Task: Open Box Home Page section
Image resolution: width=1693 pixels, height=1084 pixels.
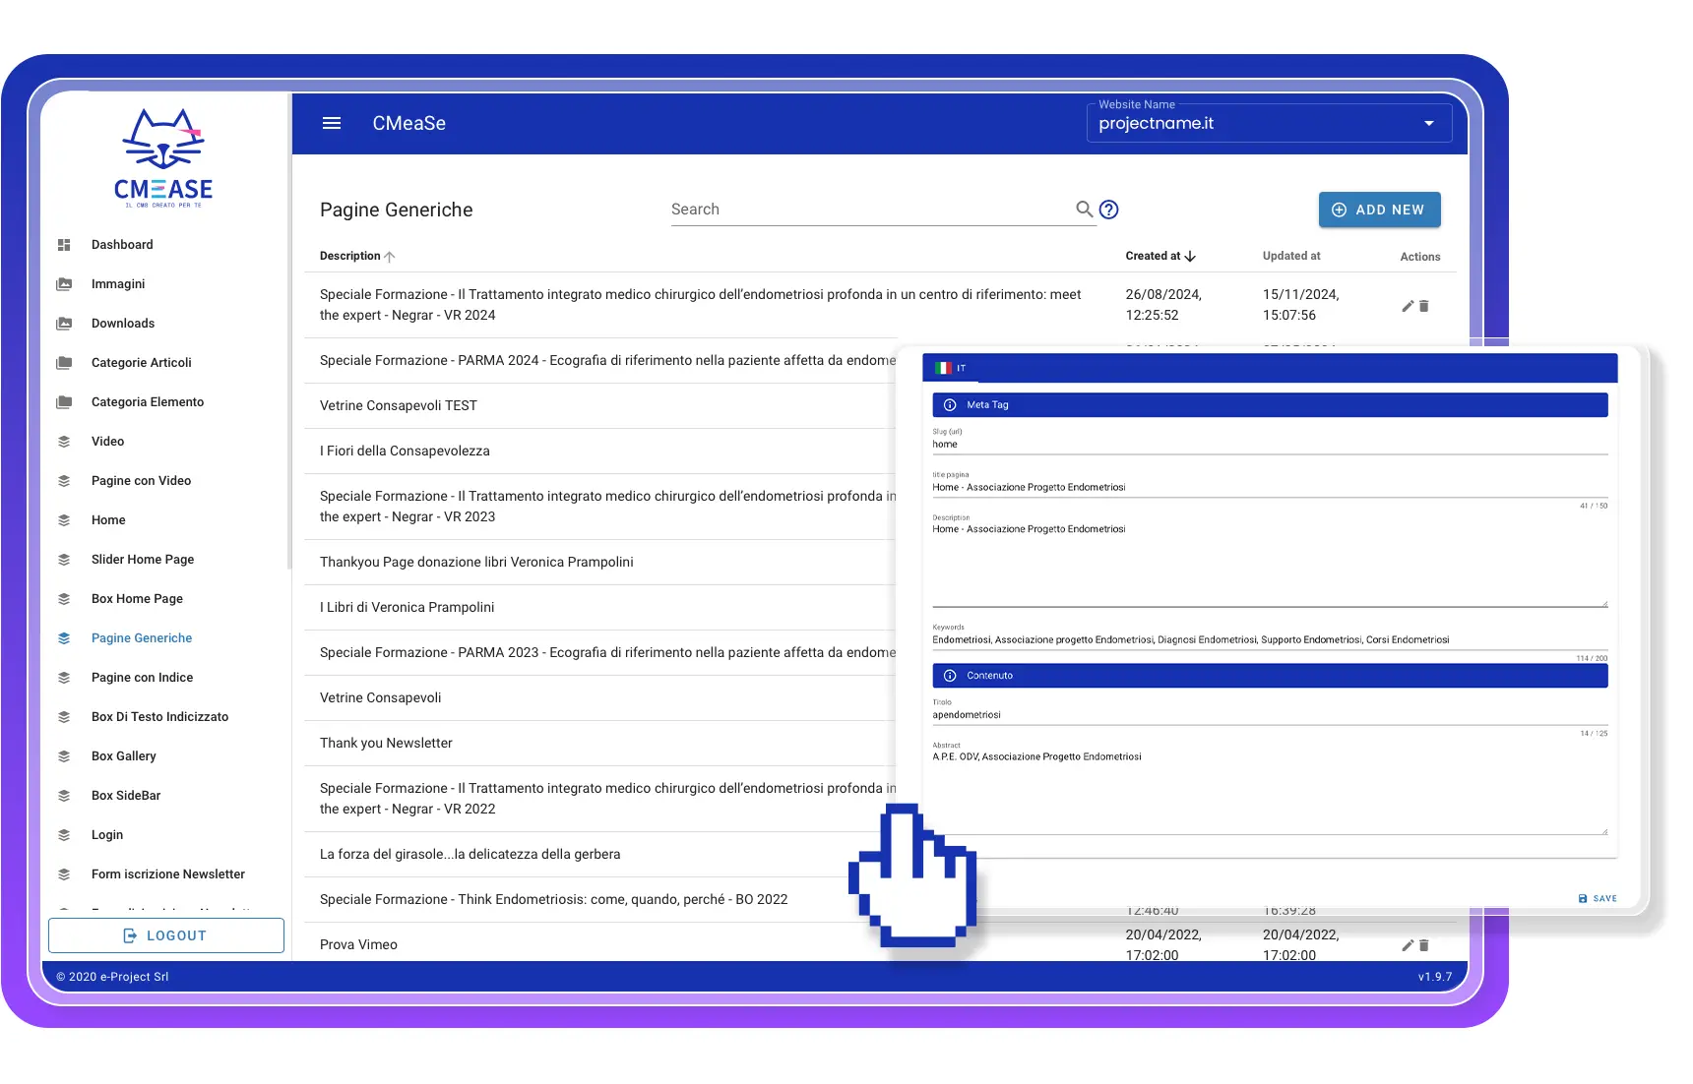Action: coord(137,599)
